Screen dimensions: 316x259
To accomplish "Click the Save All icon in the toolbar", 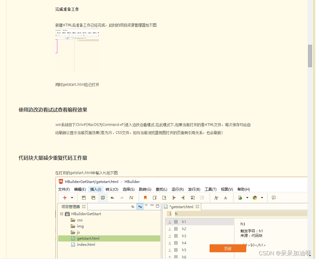I will click(93, 198).
